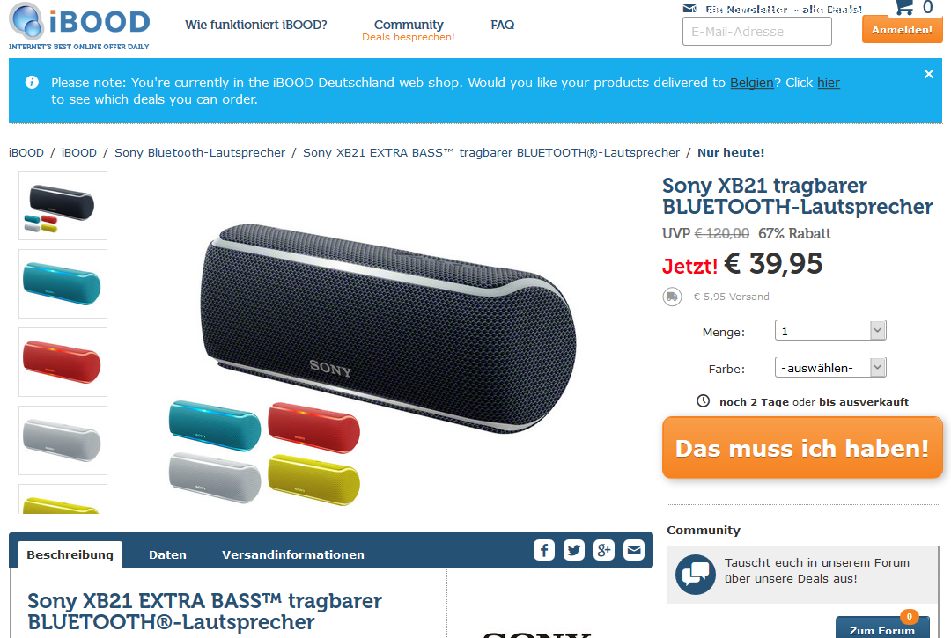Switch to the Daten tab
951x638 pixels.
pyautogui.click(x=167, y=554)
